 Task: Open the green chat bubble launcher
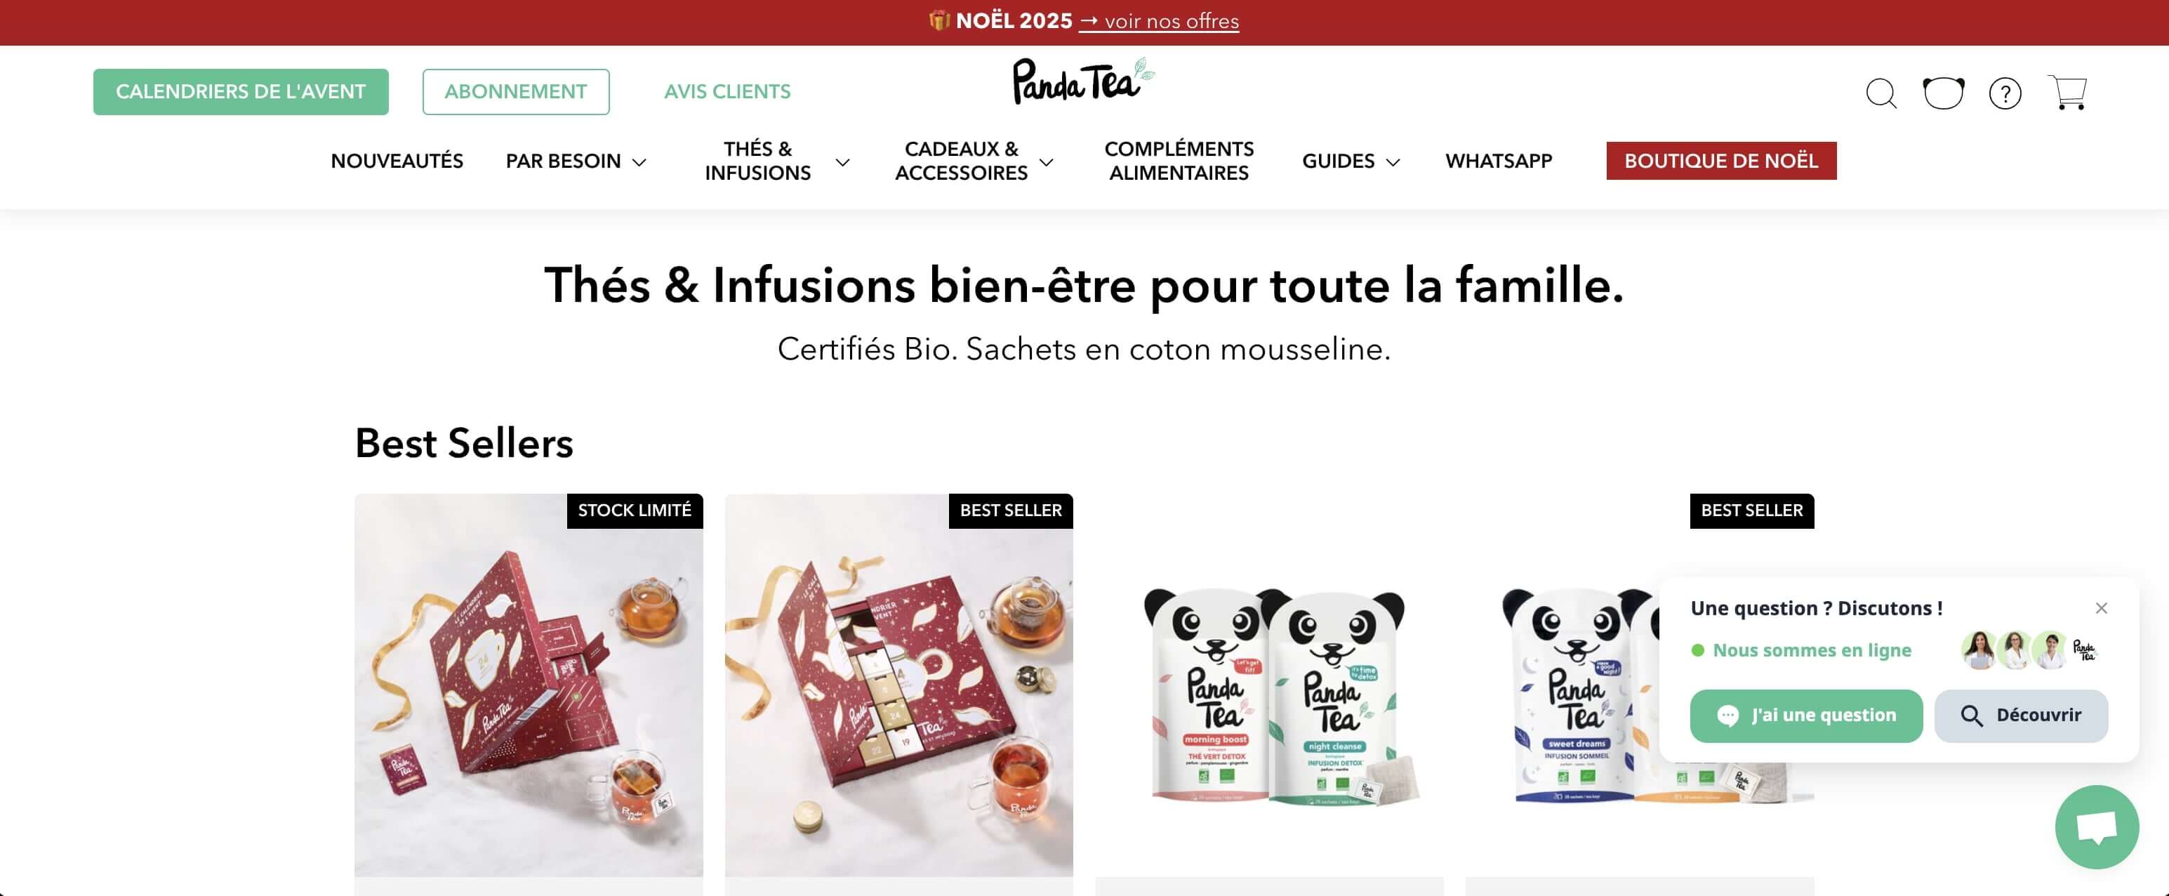pyautogui.click(x=2097, y=827)
